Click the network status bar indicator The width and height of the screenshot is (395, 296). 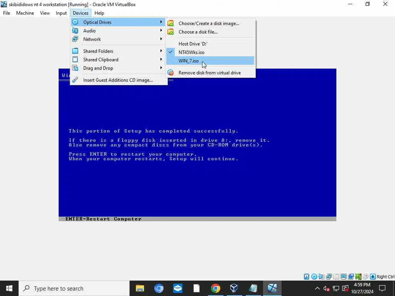tap(329, 277)
